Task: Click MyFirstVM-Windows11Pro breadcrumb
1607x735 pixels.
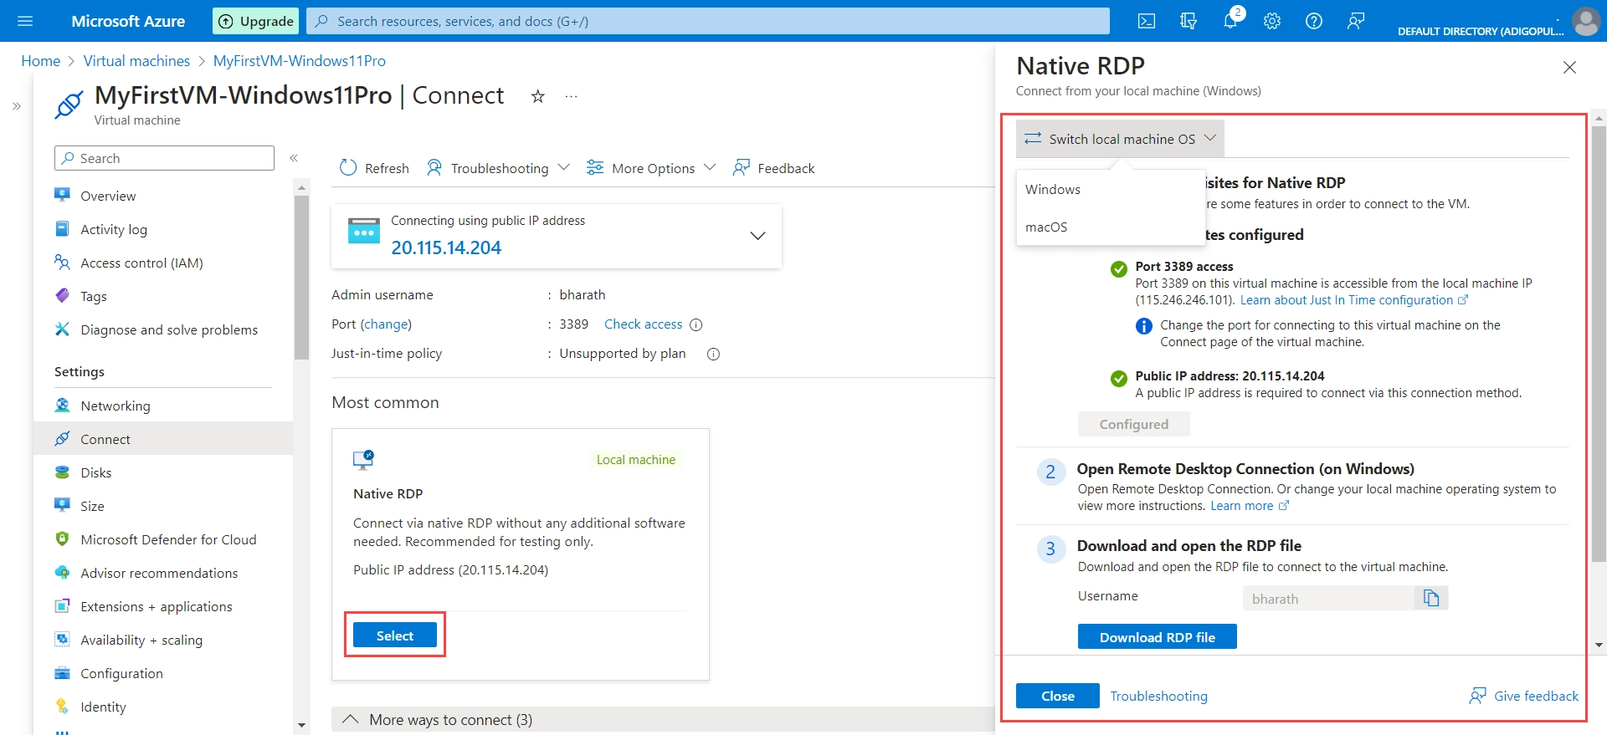Action: click(300, 61)
